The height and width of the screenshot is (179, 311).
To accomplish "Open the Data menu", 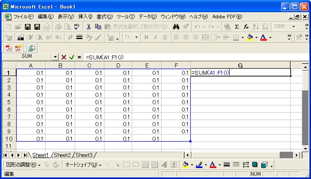I will point(148,17).
